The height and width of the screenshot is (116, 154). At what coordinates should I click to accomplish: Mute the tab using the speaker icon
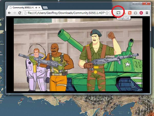coord(36,7)
